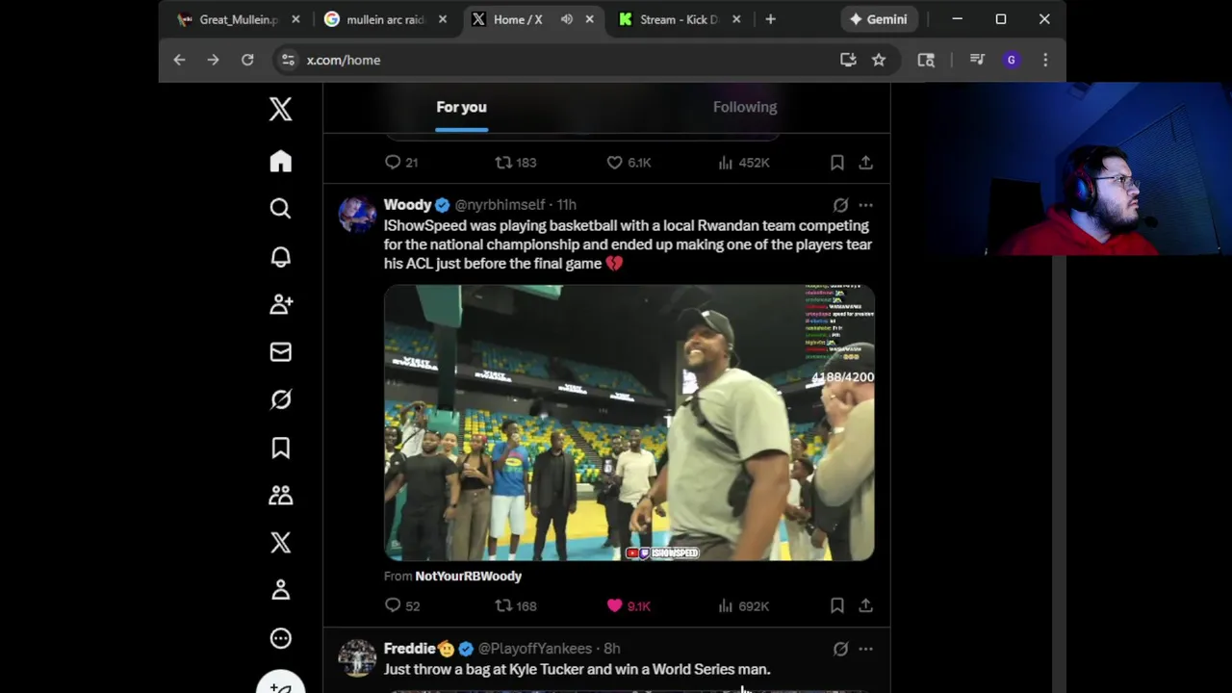Open NotYourRBWoody source link
Image resolution: width=1232 pixels, height=693 pixels.
pos(468,576)
